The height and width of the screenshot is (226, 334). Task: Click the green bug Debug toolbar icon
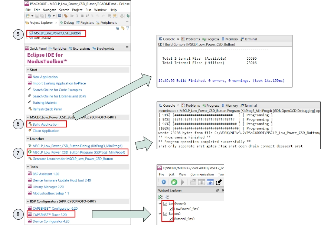tap(128, 16)
